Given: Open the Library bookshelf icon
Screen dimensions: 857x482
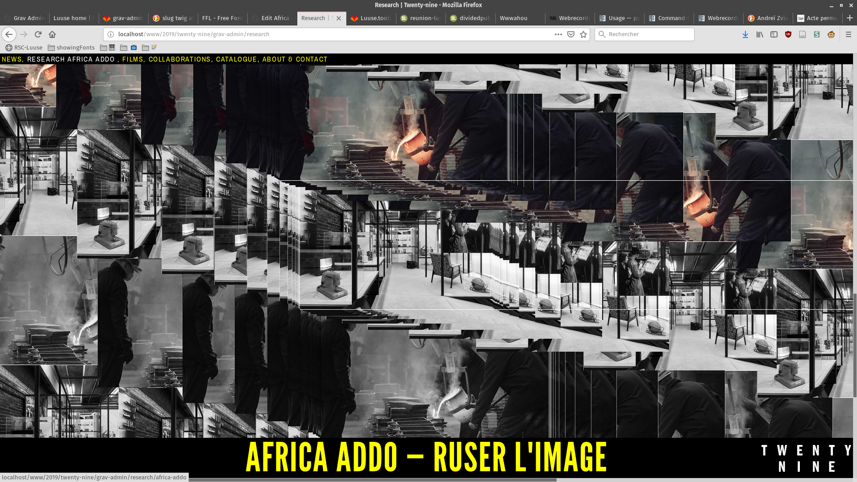Looking at the screenshot, I should coord(760,34).
